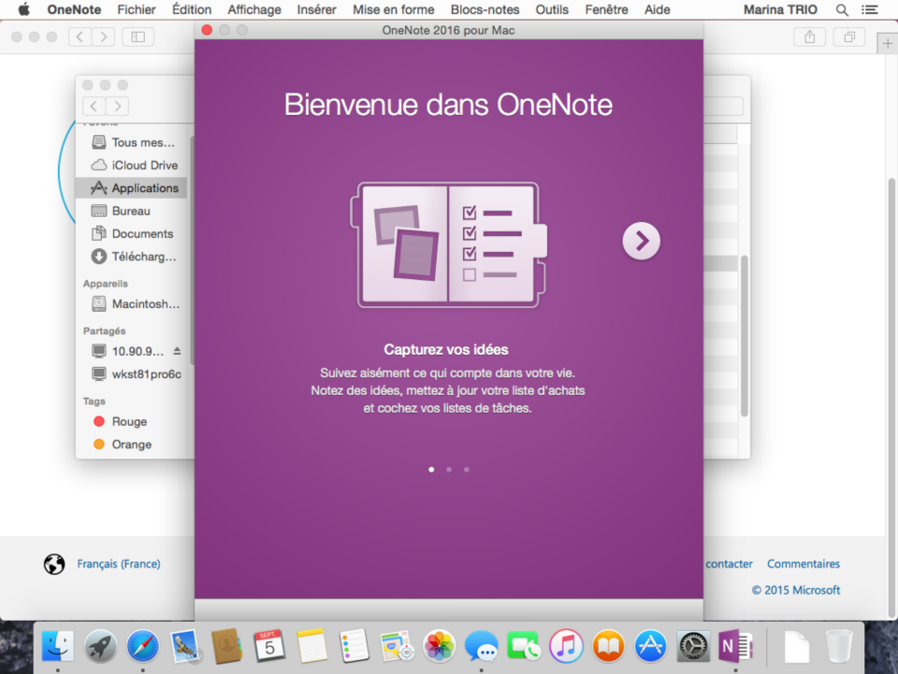Image resolution: width=898 pixels, height=674 pixels.
Task: Click the Marina TRIO user menu
Action: coord(780,9)
